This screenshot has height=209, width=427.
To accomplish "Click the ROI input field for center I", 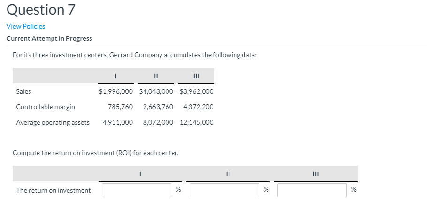I will (137, 190).
